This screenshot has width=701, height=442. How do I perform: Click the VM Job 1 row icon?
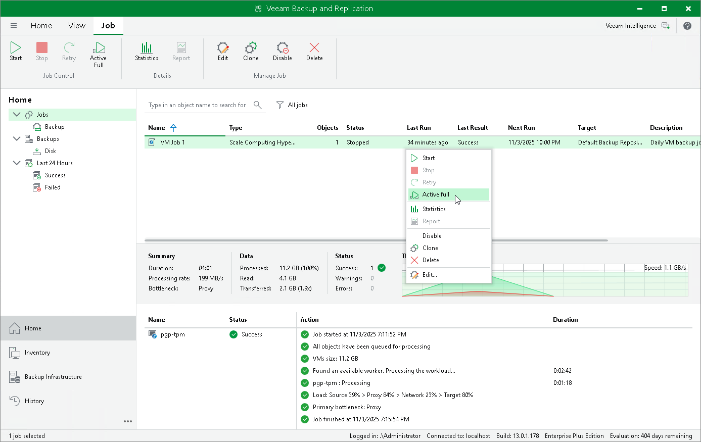tap(152, 142)
